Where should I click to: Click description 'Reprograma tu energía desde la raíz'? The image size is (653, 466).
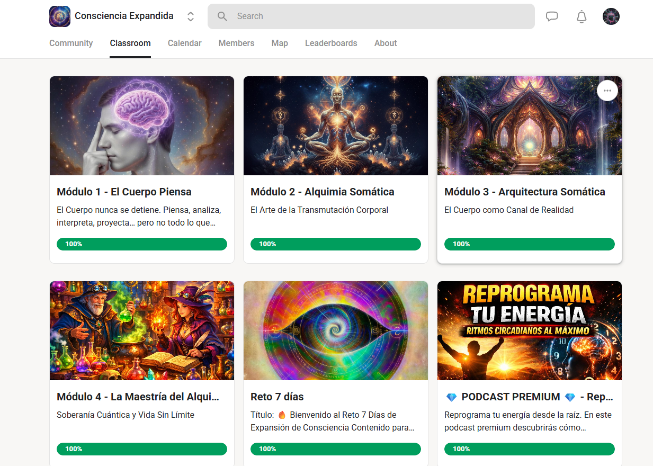(x=528, y=421)
